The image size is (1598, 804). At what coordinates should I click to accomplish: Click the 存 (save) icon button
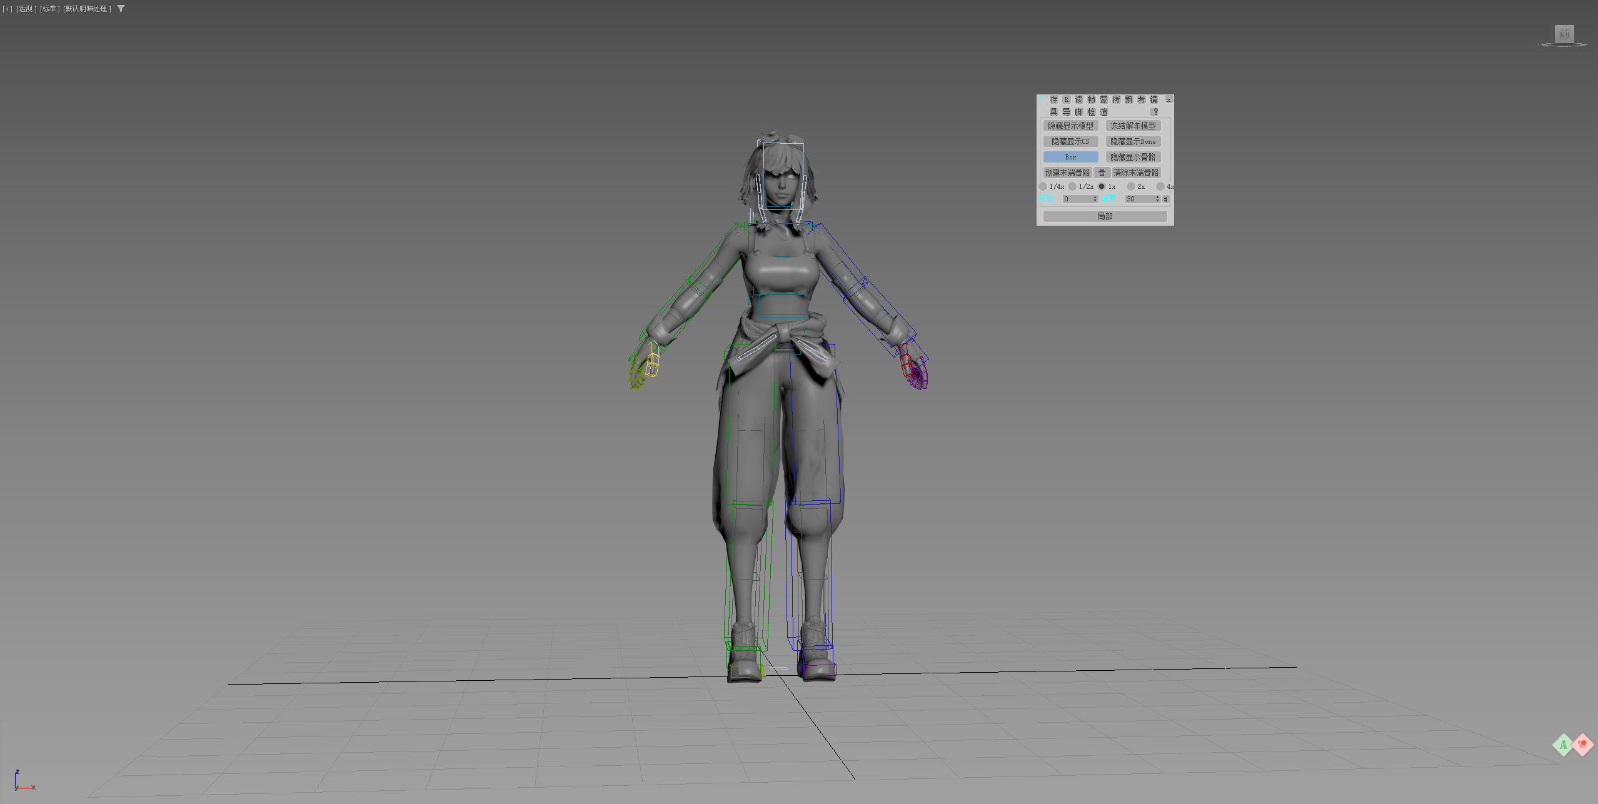pos(1054,100)
